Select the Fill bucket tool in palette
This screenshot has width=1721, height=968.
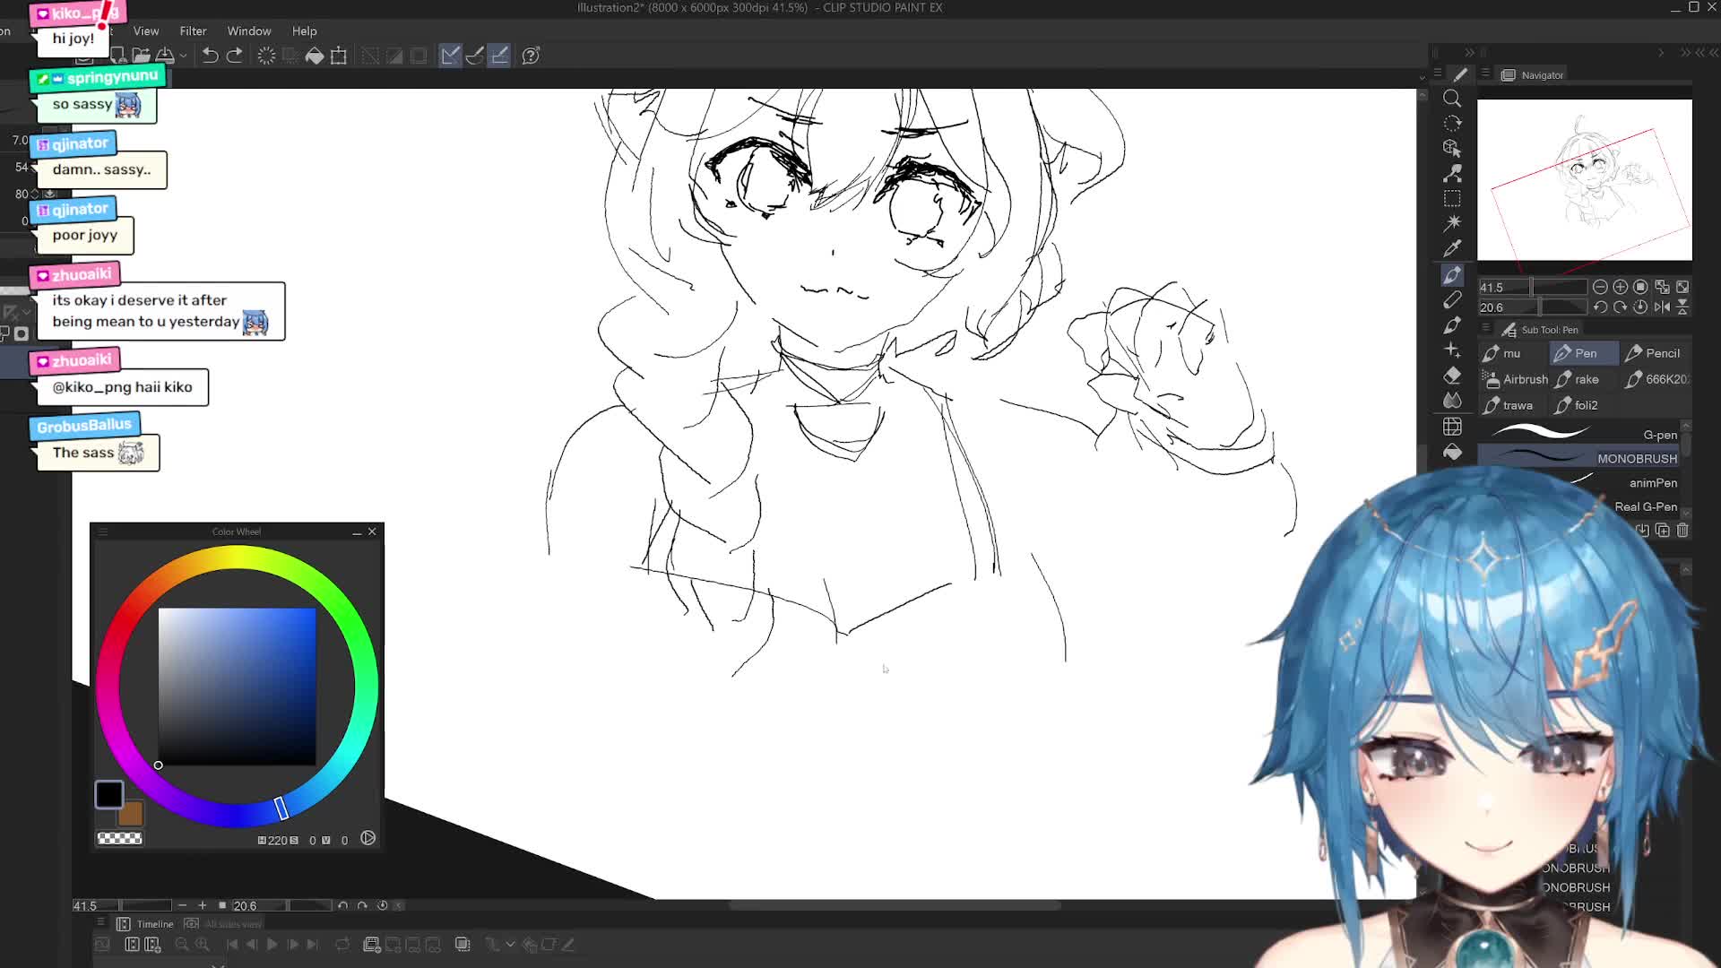coord(1452,453)
